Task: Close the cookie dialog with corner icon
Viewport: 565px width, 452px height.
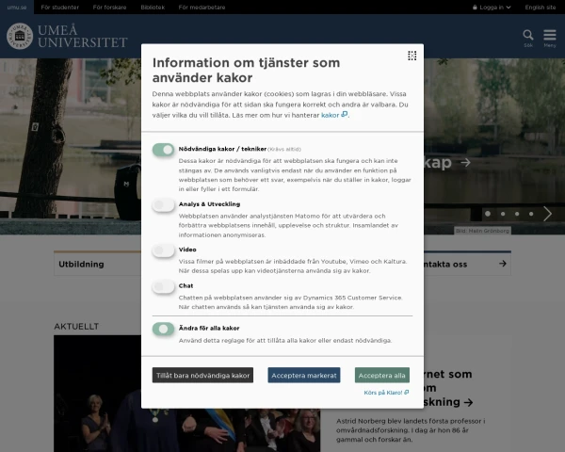Action: coord(412,56)
